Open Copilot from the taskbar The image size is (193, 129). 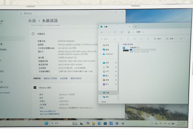point(88,123)
